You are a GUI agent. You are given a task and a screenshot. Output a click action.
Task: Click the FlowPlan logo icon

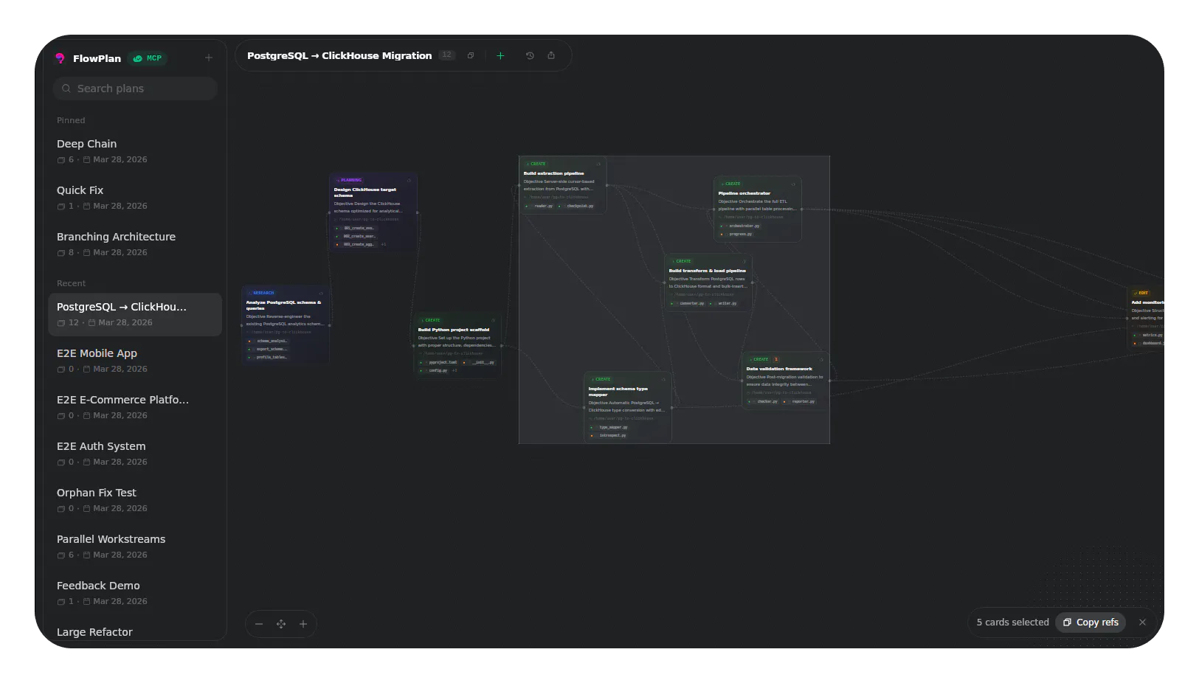(60, 58)
